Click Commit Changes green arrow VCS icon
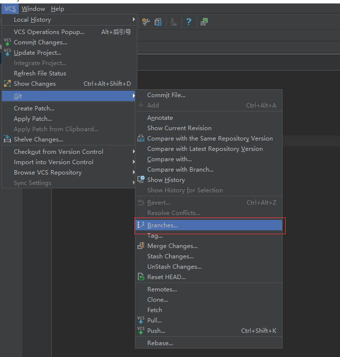The height and width of the screenshot is (357, 340). (7, 42)
